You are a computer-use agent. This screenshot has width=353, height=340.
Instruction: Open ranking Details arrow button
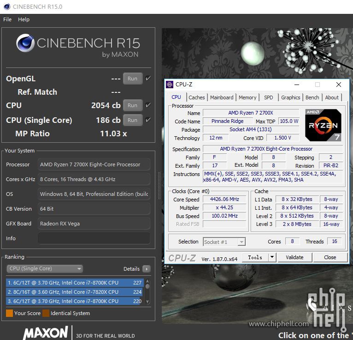(x=147, y=269)
